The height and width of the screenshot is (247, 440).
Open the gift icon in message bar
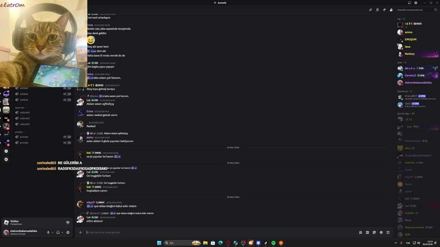coord(361,232)
